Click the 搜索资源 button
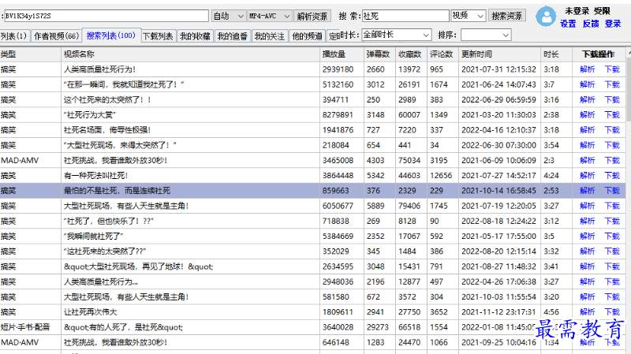Viewport: 631px width, 354px height. click(x=506, y=16)
